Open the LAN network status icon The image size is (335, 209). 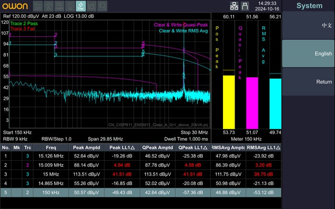234,6
